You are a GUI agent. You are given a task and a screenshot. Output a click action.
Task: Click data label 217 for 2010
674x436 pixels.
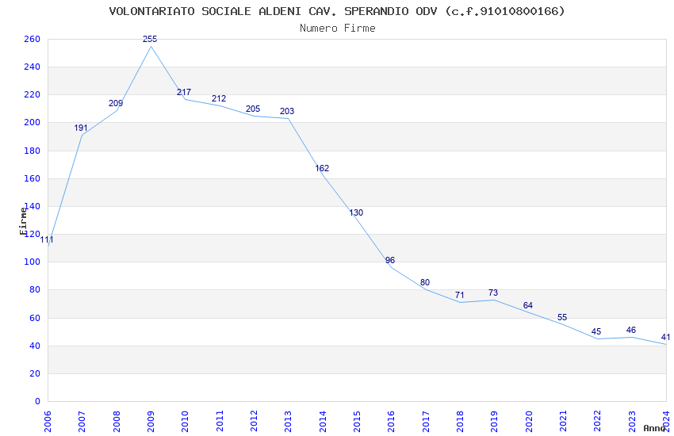pos(184,93)
